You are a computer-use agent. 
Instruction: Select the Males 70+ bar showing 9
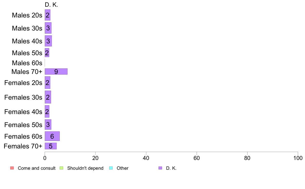click(56, 71)
